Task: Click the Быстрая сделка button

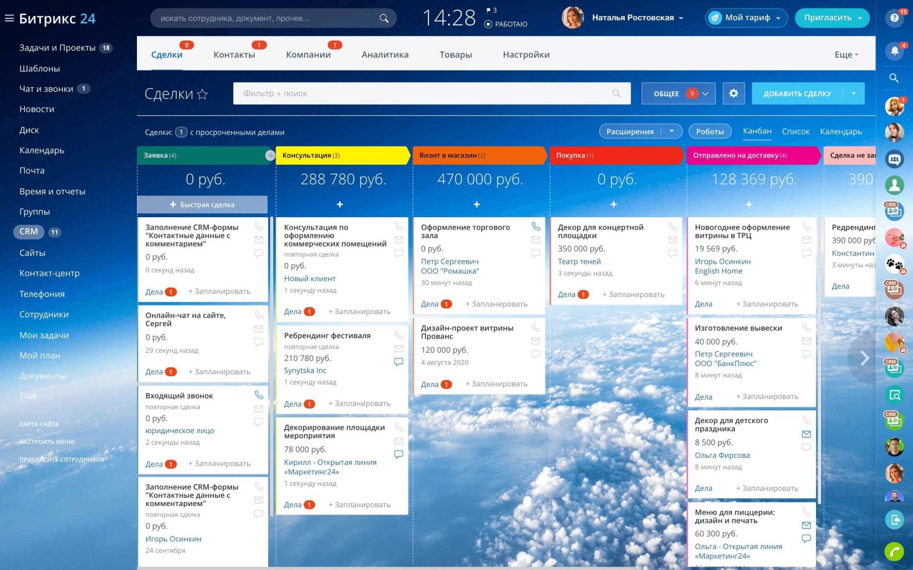Action: 202,205
